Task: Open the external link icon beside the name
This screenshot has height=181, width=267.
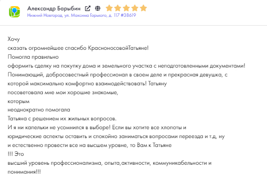Action: (88, 8)
